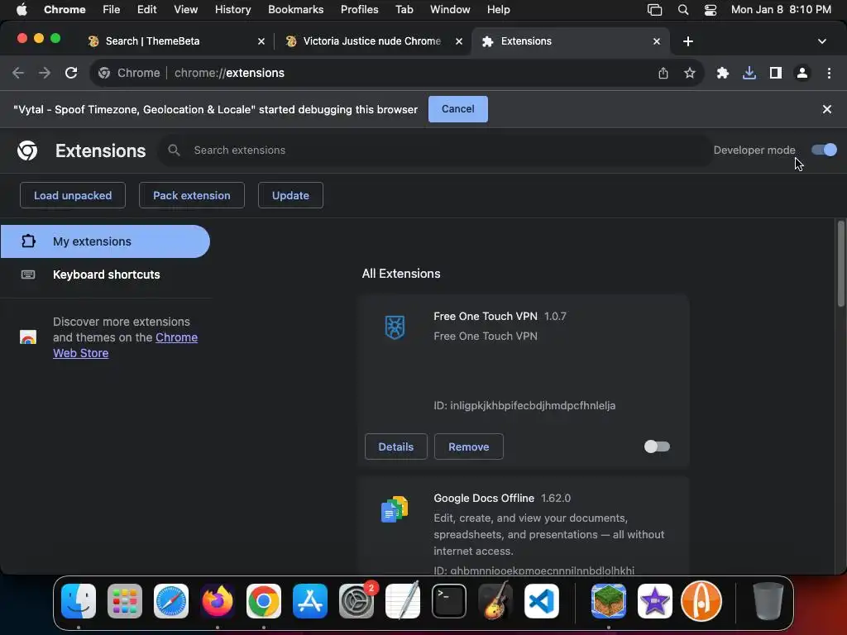Click the Free One Touch VPN shield icon

pyautogui.click(x=395, y=327)
